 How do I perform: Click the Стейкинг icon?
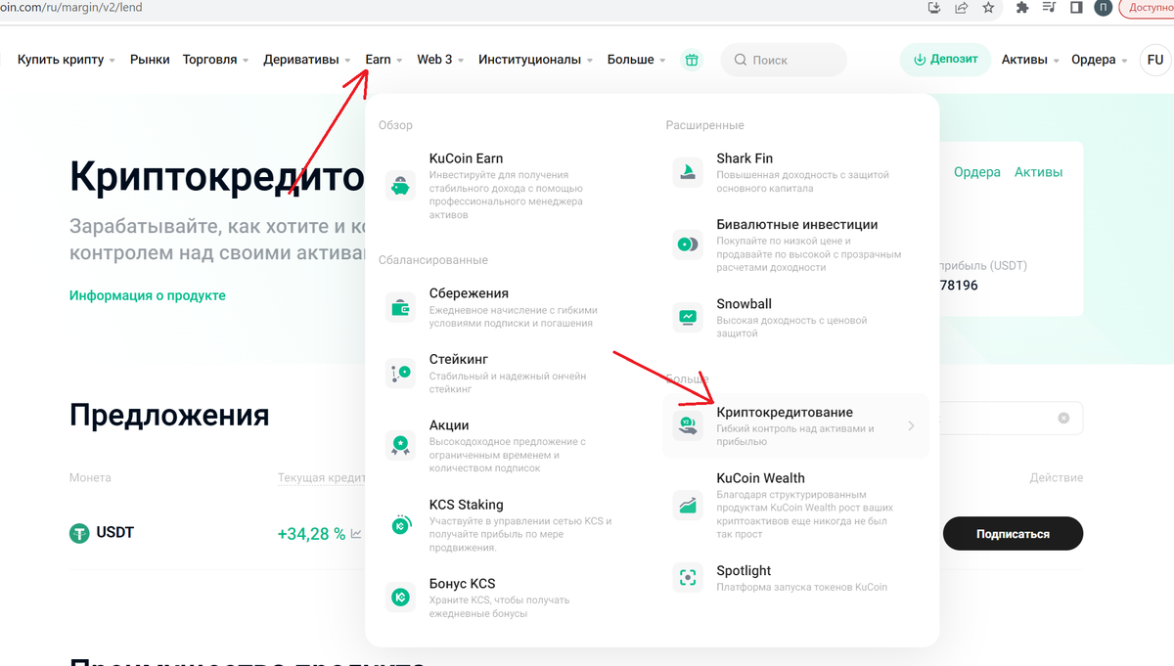point(399,373)
